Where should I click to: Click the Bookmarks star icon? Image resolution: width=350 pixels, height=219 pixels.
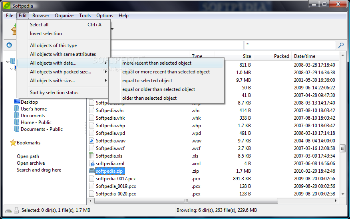coord(13,142)
